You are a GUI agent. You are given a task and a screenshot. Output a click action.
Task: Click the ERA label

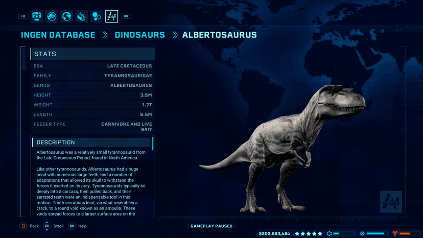38,66
